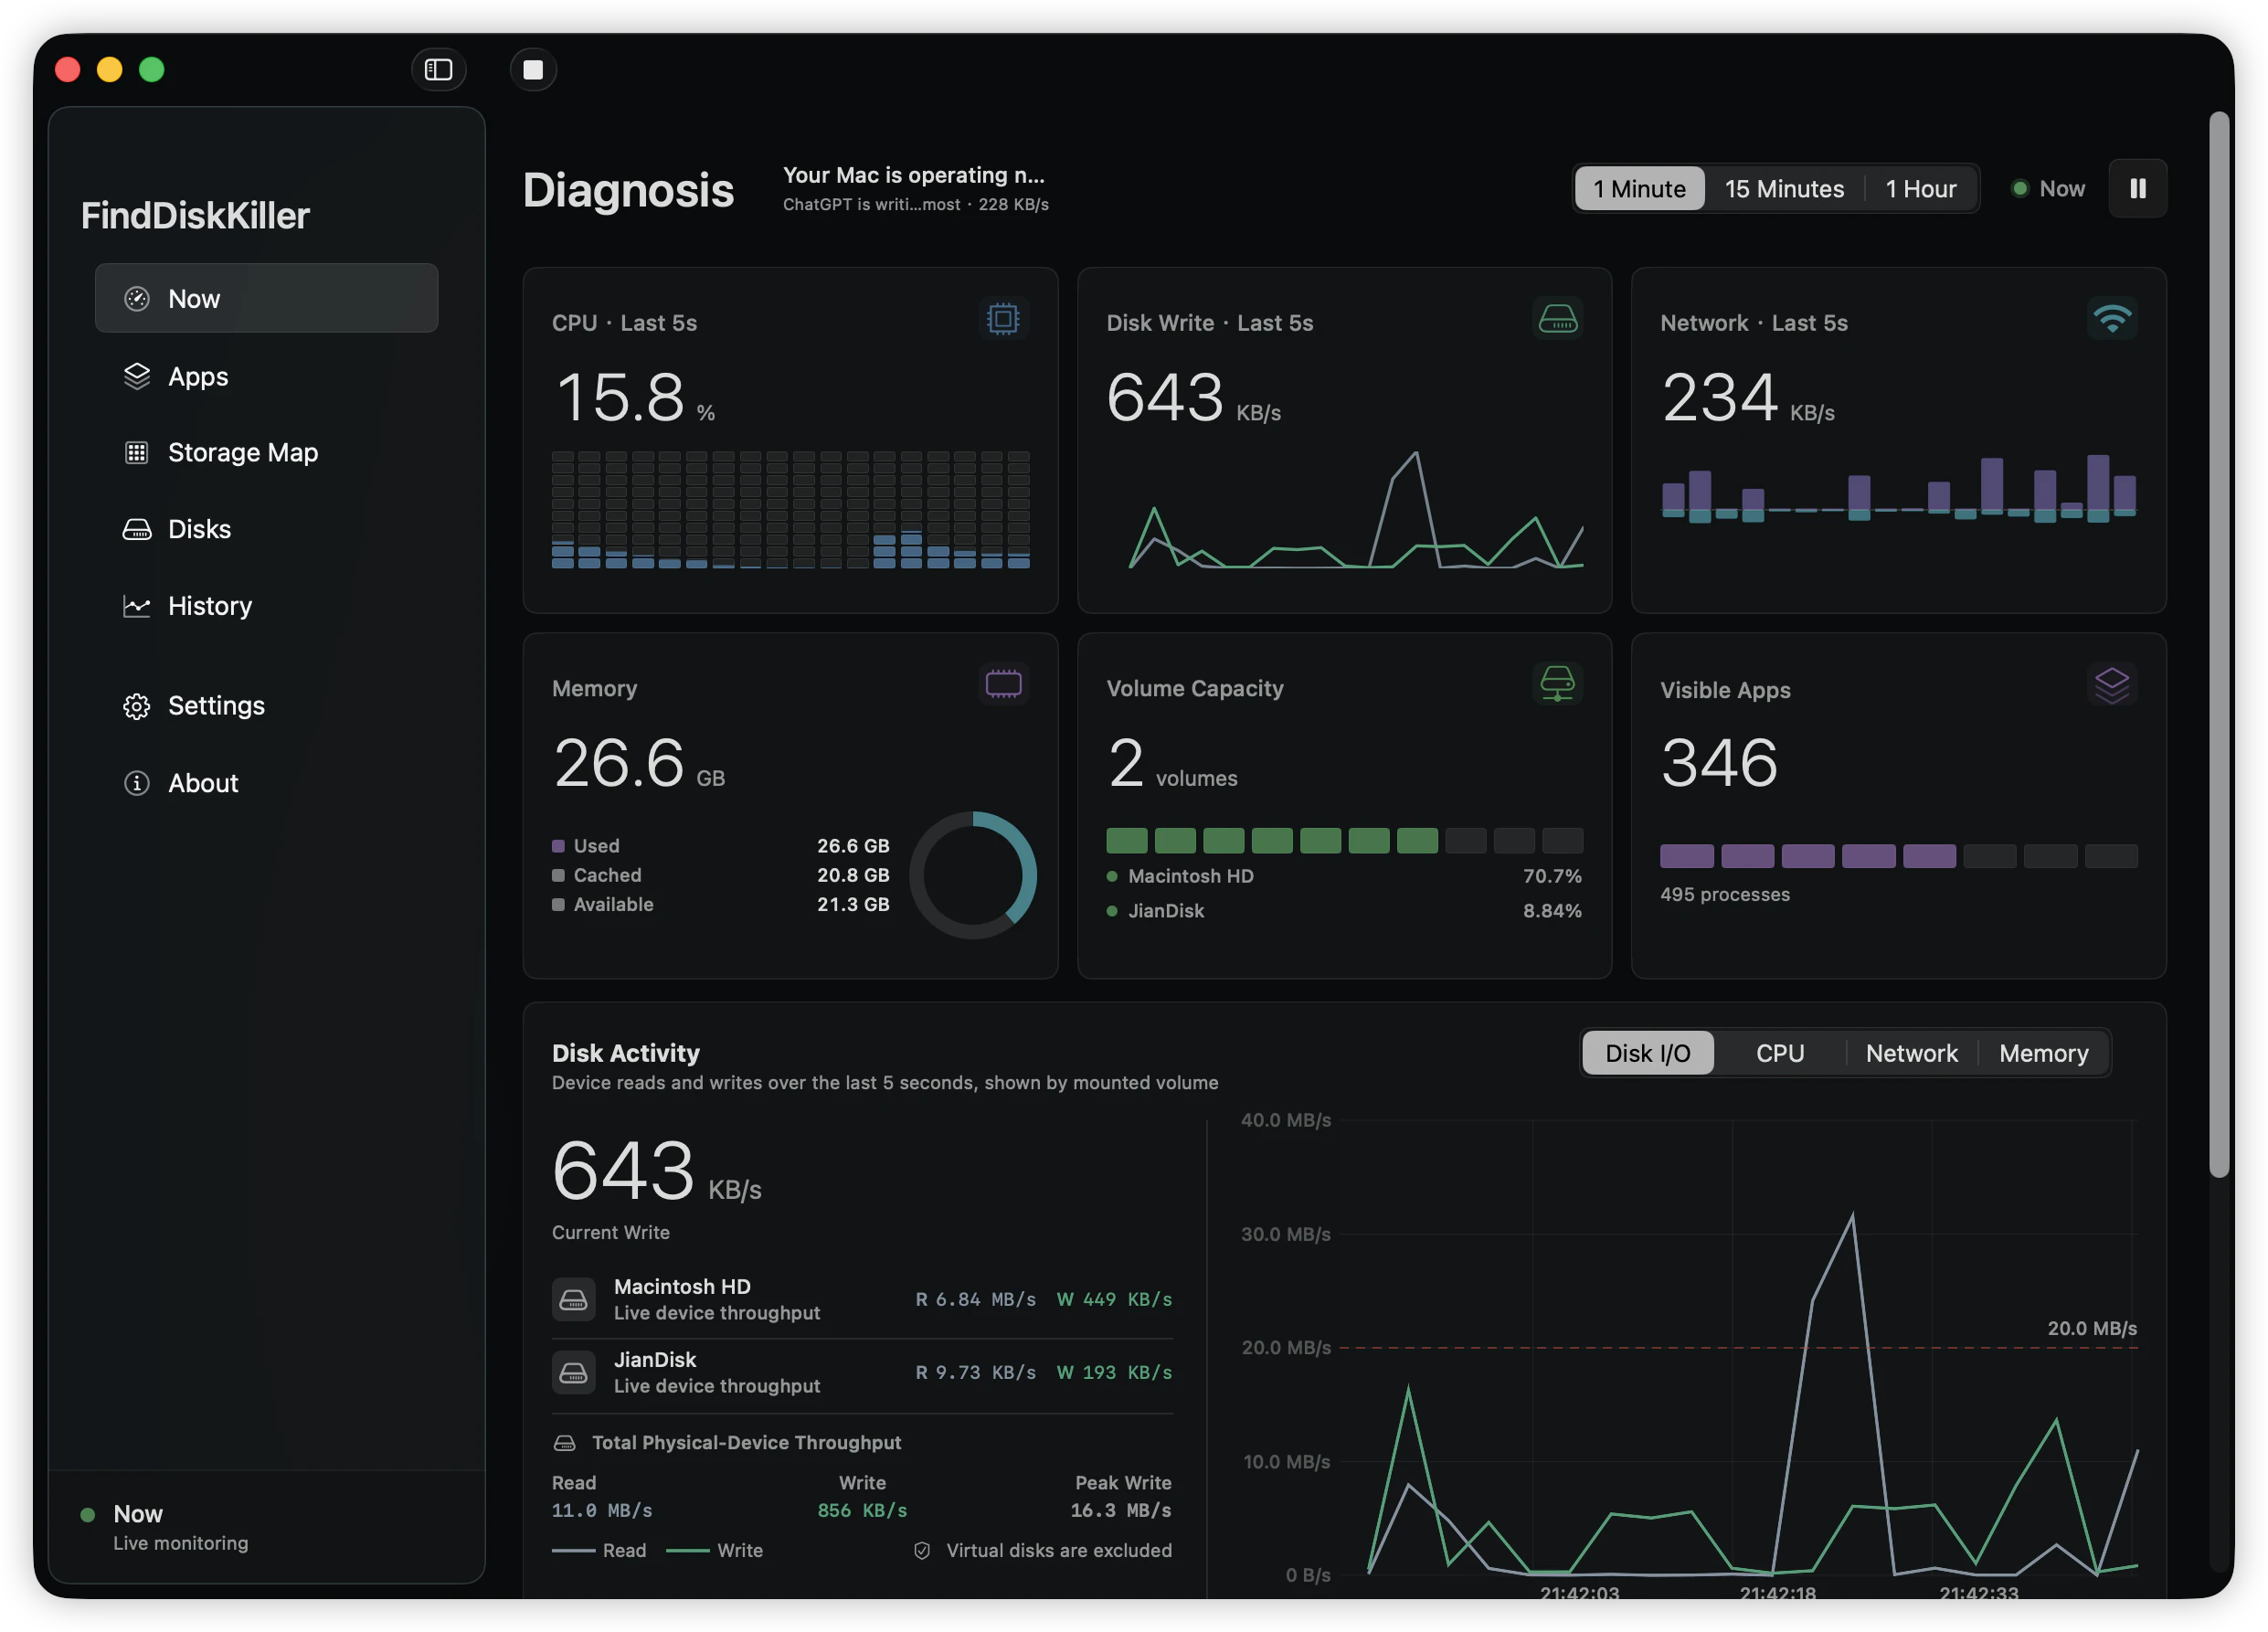
Task: Open the About page in sidebar
Action: [x=267, y=783]
